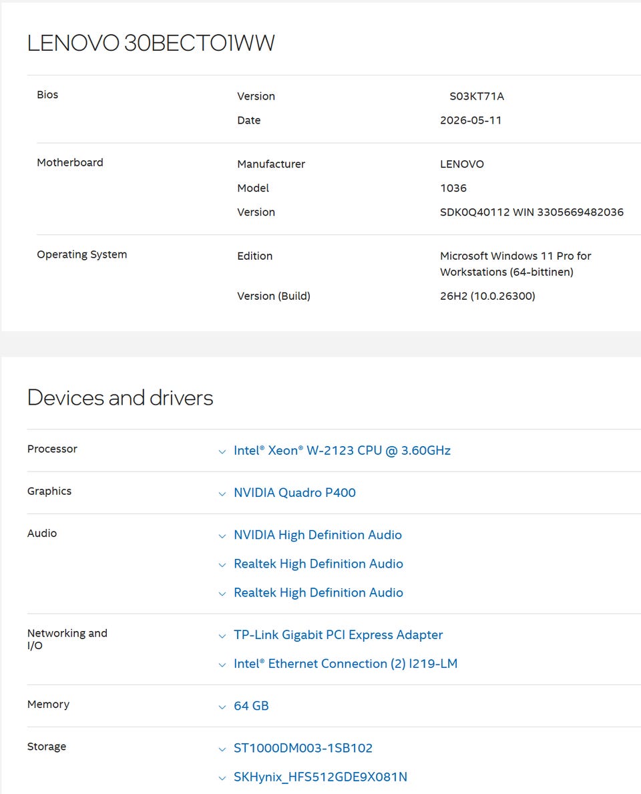This screenshot has height=794, width=641.
Task: Click the Storage row label
Action: [x=47, y=747]
